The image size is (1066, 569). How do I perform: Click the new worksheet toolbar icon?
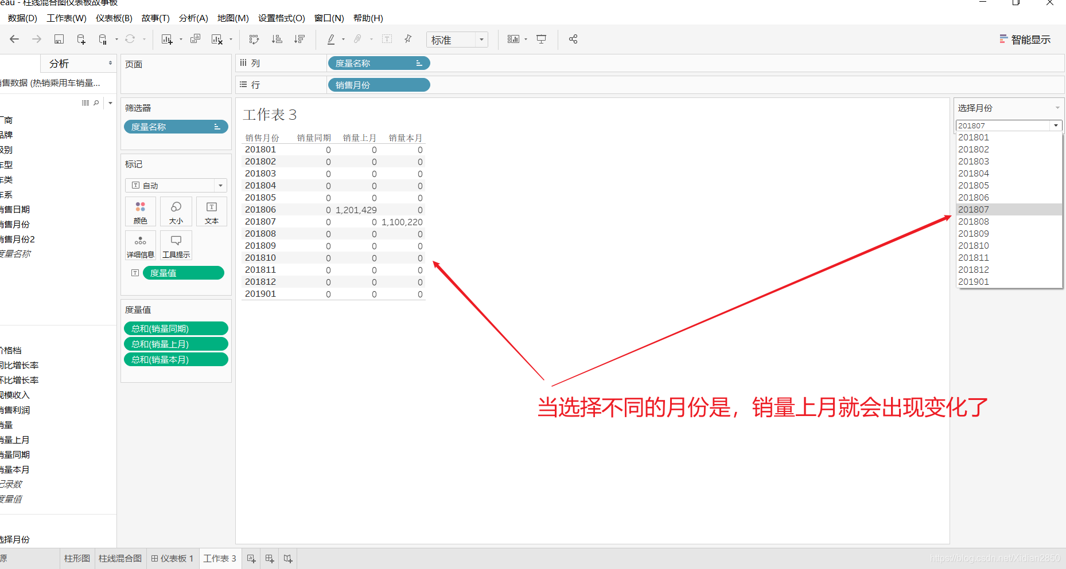point(167,39)
